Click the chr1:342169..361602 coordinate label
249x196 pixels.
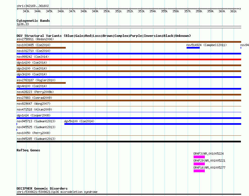point(33,6)
